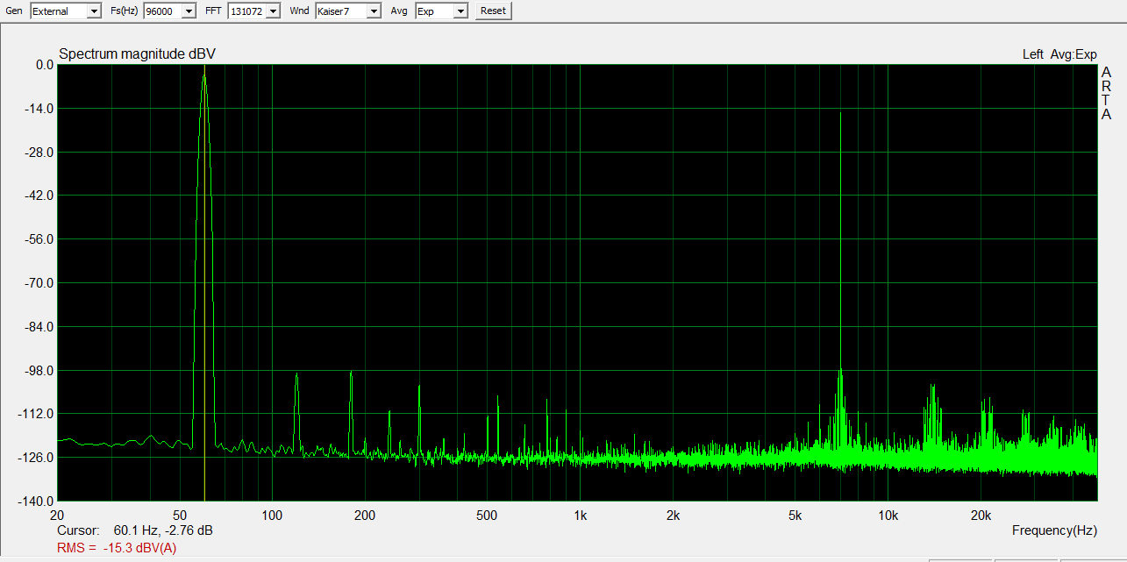The height and width of the screenshot is (562, 1127).
Task: Click the Cursor 60.1 Hz readout
Action: click(x=135, y=530)
